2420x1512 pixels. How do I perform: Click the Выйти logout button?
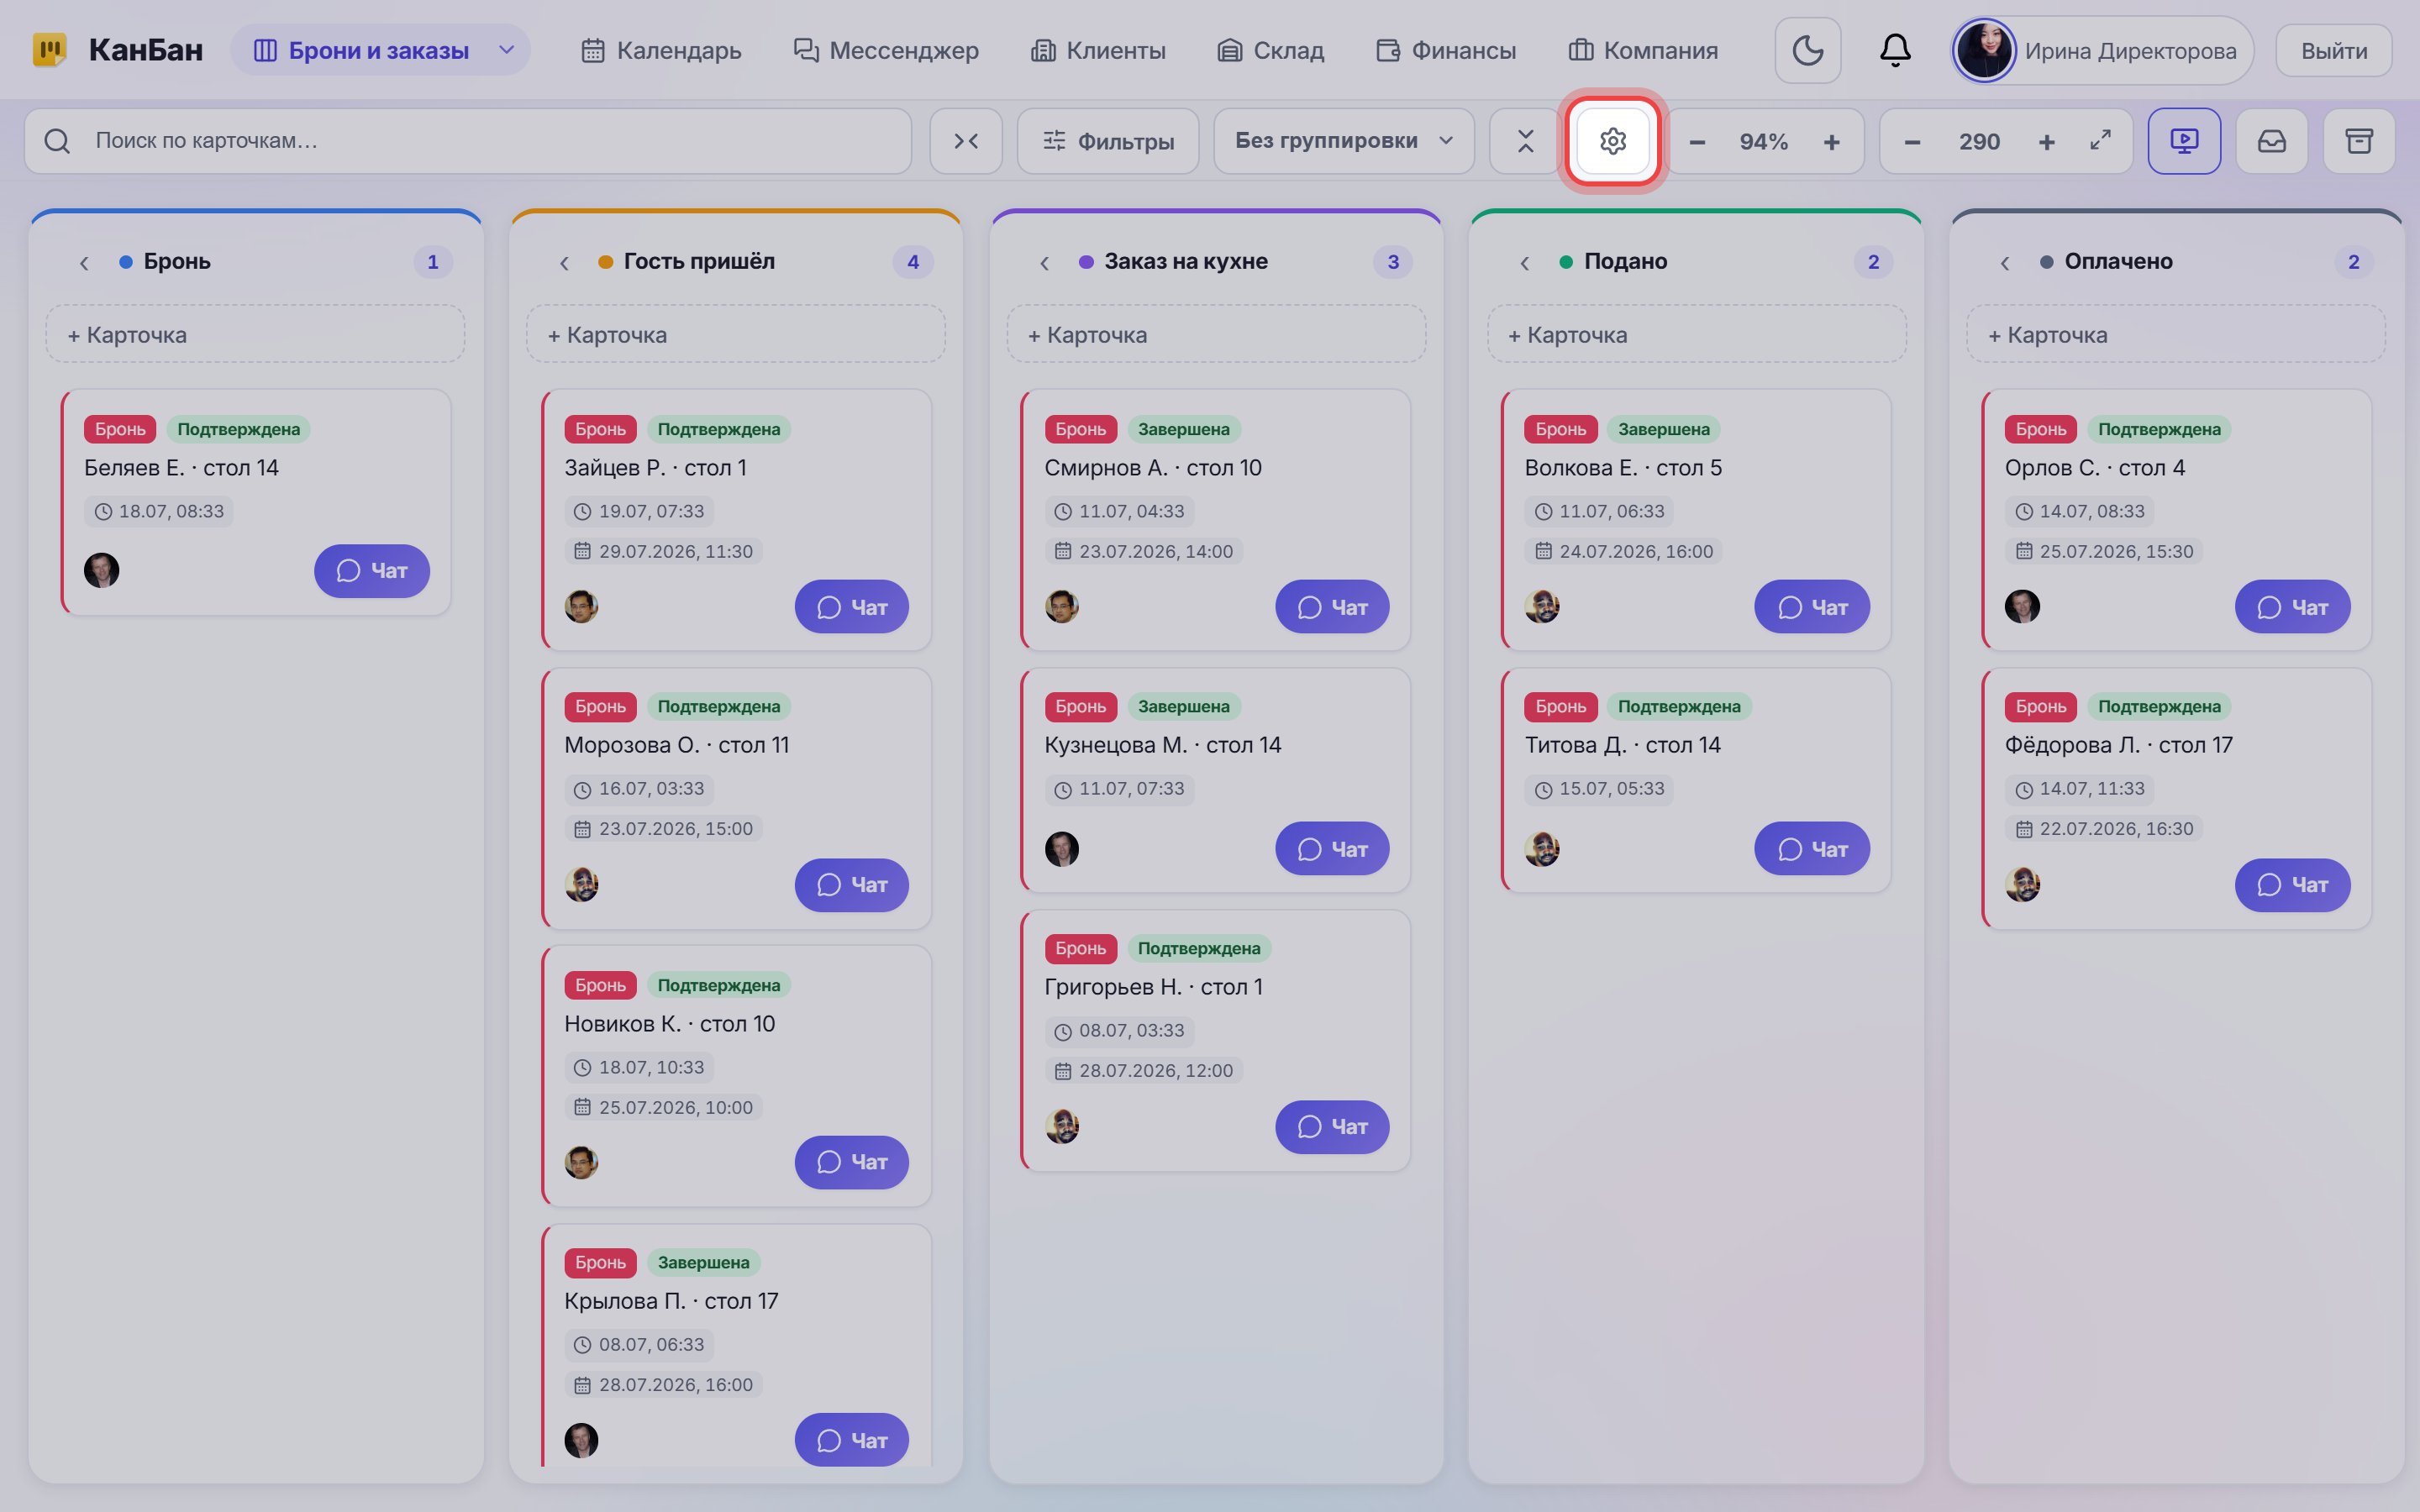pos(2334,50)
